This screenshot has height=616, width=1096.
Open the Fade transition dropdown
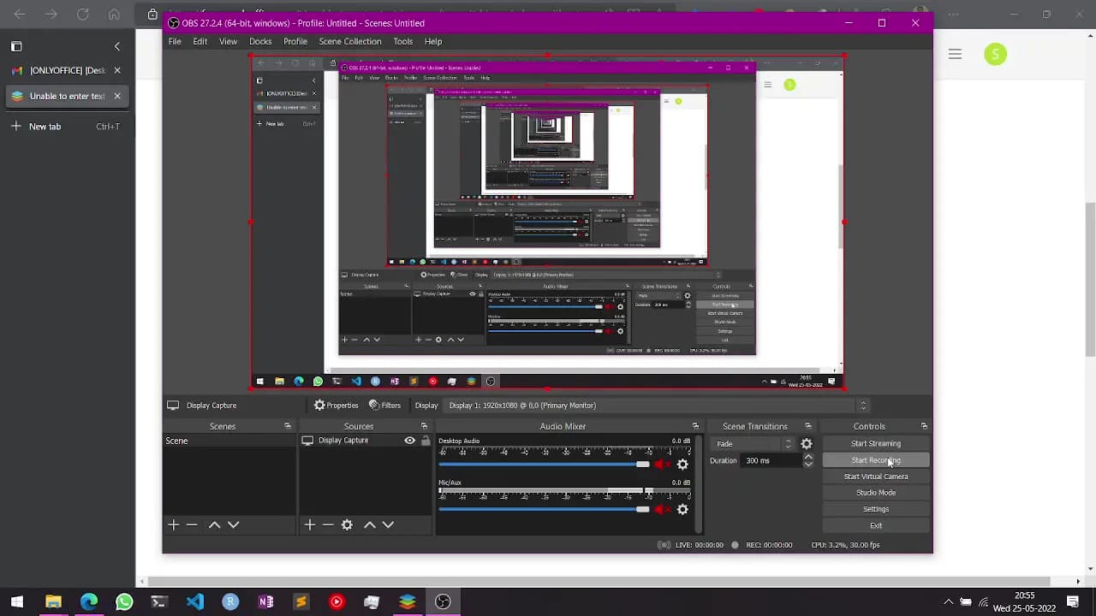pyautogui.click(x=752, y=443)
